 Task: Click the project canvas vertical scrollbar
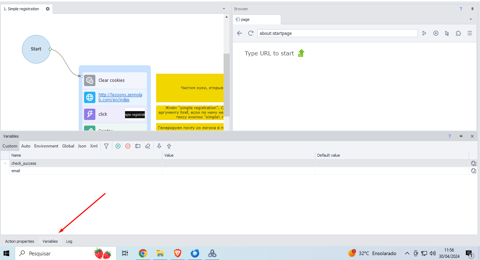click(x=226, y=85)
